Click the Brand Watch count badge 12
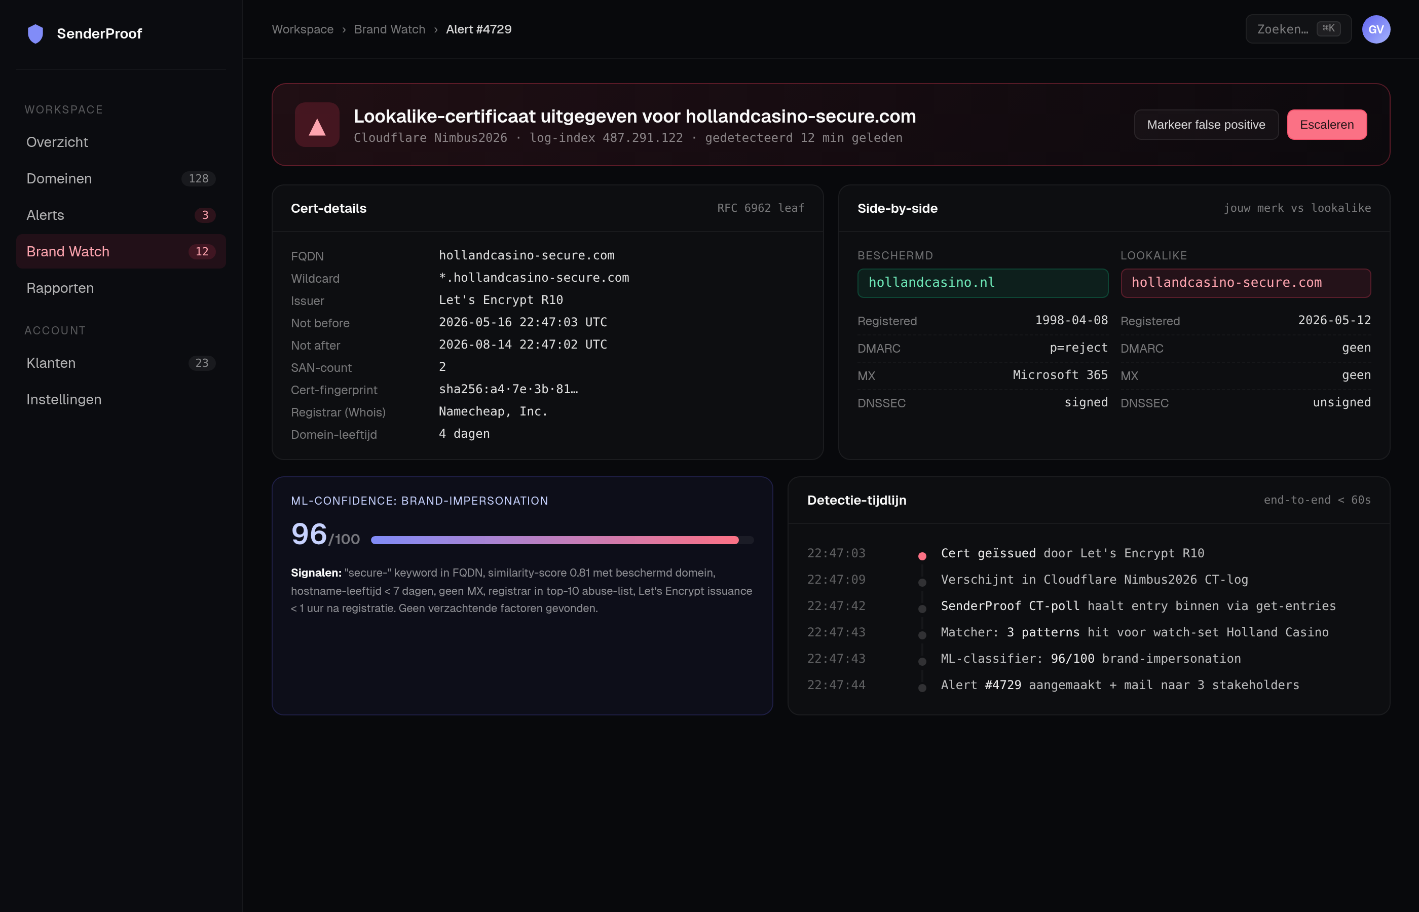The width and height of the screenshot is (1419, 912). [x=201, y=251]
